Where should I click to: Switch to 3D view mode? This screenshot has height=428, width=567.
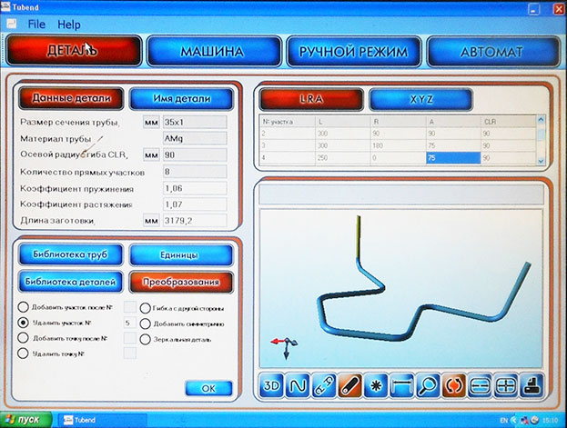tap(271, 385)
